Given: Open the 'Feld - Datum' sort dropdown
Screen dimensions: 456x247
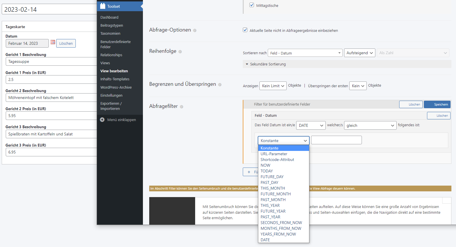Looking at the screenshot, I should pos(305,53).
